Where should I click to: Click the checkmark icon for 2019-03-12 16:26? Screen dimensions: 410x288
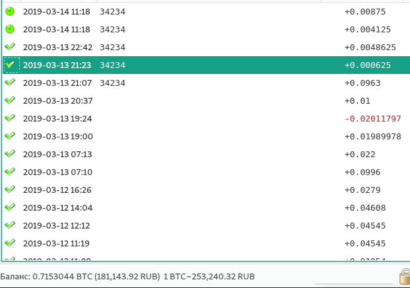pyautogui.click(x=10, y=190)
